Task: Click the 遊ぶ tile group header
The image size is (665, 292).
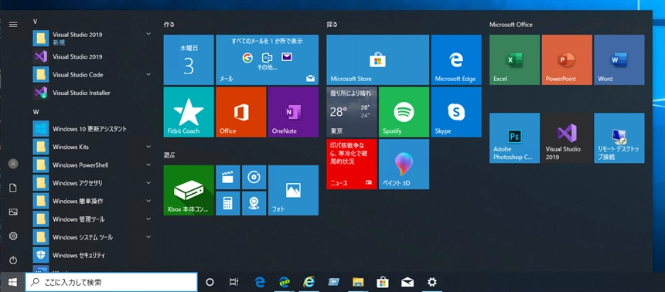Action: click(169, 155)
